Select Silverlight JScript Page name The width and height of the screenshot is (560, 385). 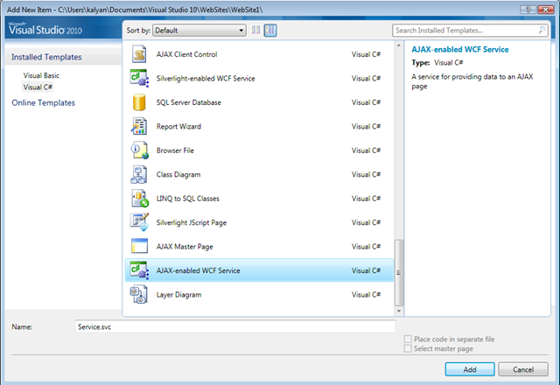coord(192,222)
